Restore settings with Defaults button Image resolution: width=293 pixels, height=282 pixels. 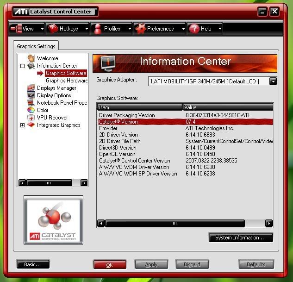pos(256,264)
